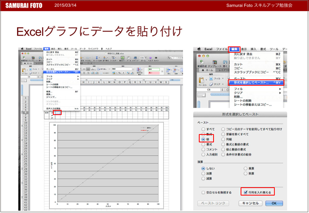Screen dimensions: 309x213
Task: Click 開く folder icon in the enlarged crop
Action: tap(225, 62)
